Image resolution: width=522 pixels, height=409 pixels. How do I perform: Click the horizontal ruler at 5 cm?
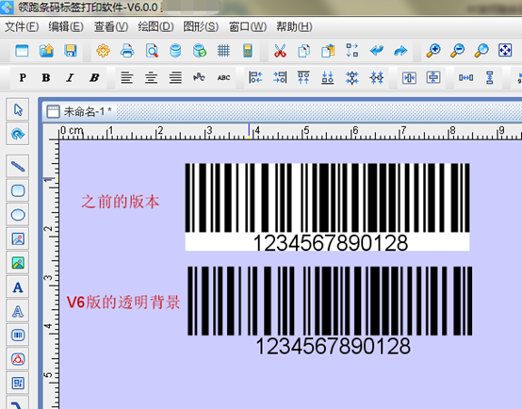305,132
